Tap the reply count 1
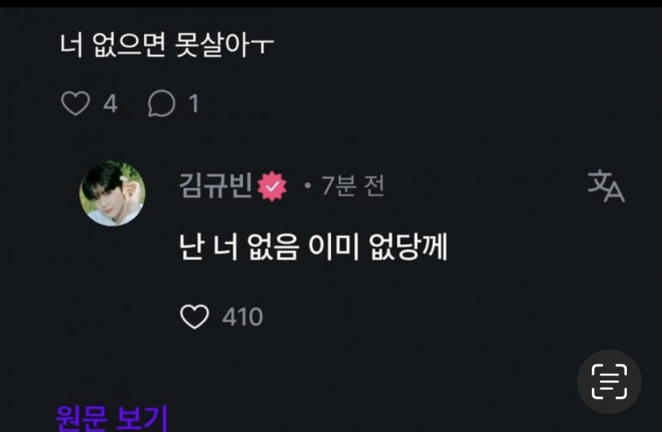The height and width of the screenshot is (432, 662). 194,104
